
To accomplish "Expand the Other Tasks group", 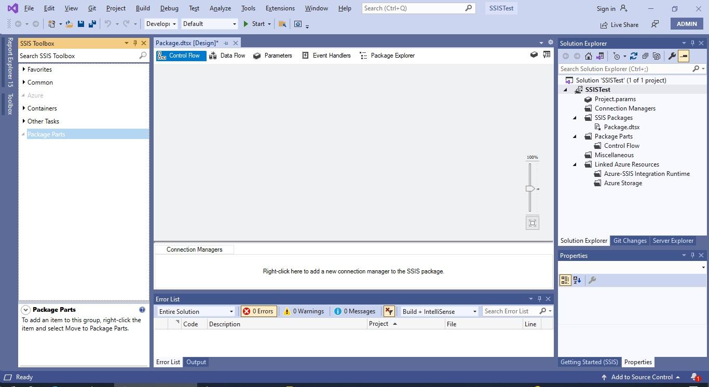I will pos(23,121).
